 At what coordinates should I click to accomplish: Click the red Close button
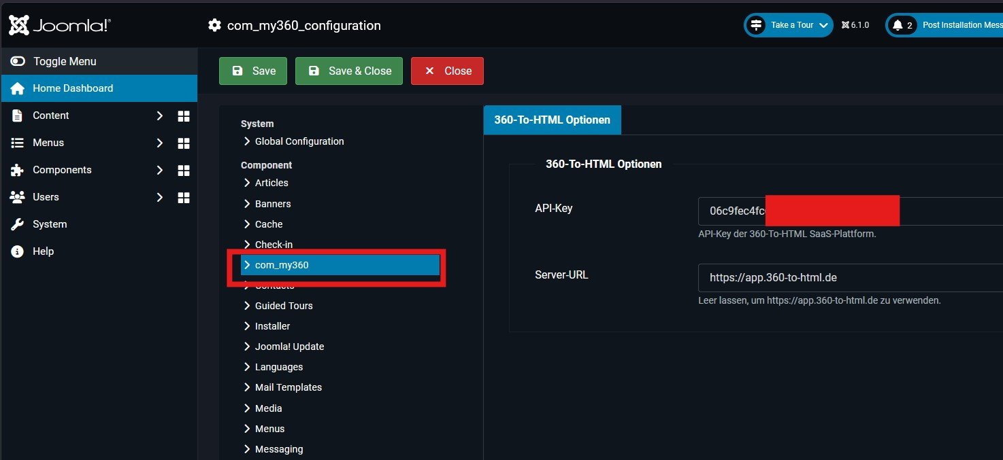[447, 71]
